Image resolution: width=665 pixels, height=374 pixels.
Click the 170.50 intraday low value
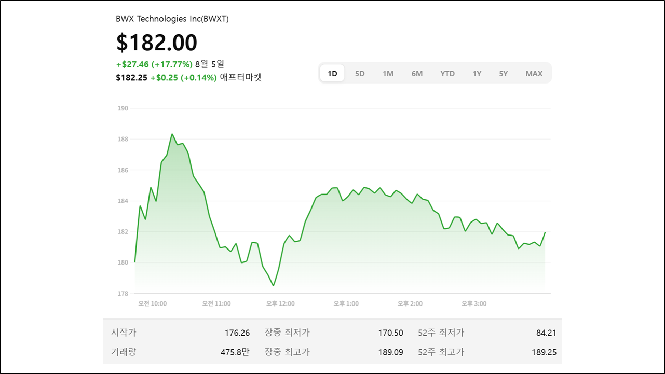pyautogui.click(x=391, y=333)
